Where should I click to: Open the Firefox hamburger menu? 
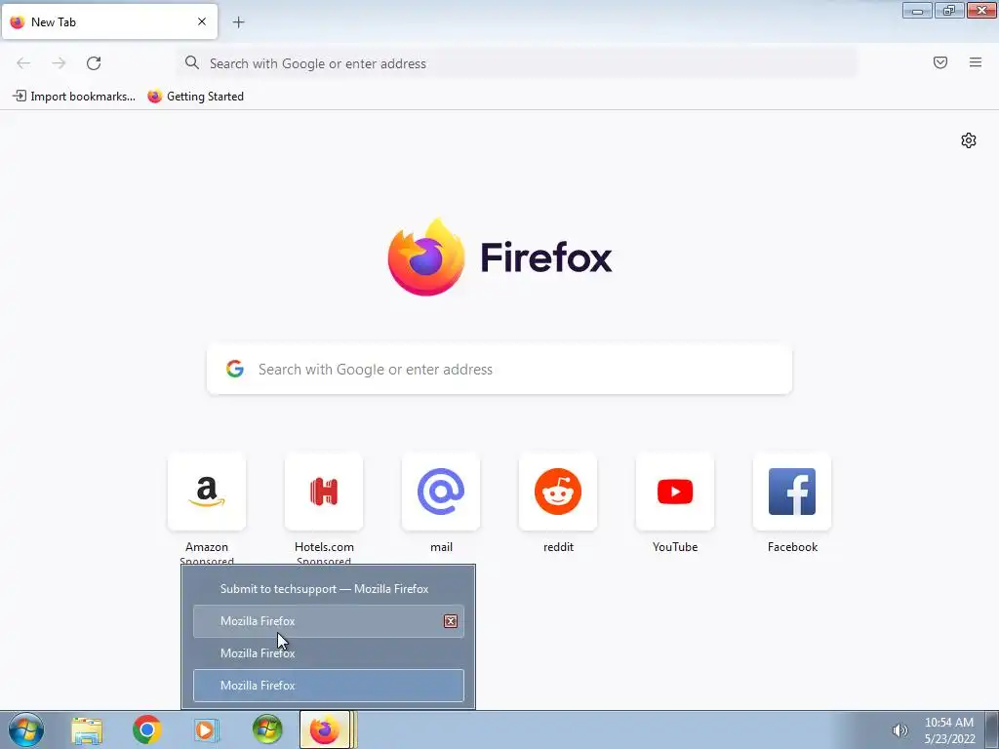(x=976, y=62)
